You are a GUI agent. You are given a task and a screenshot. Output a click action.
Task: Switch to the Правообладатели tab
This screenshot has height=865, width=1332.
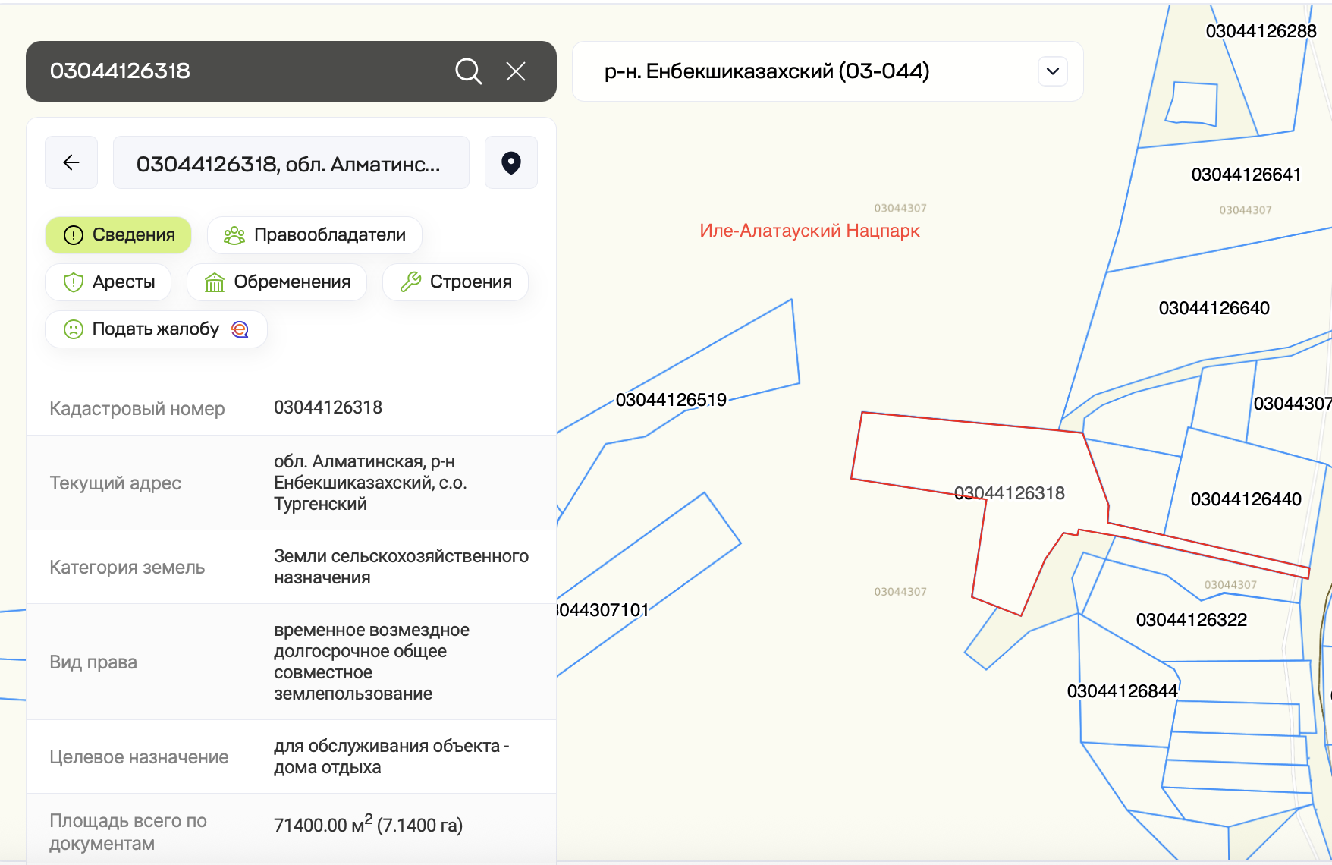315,235
